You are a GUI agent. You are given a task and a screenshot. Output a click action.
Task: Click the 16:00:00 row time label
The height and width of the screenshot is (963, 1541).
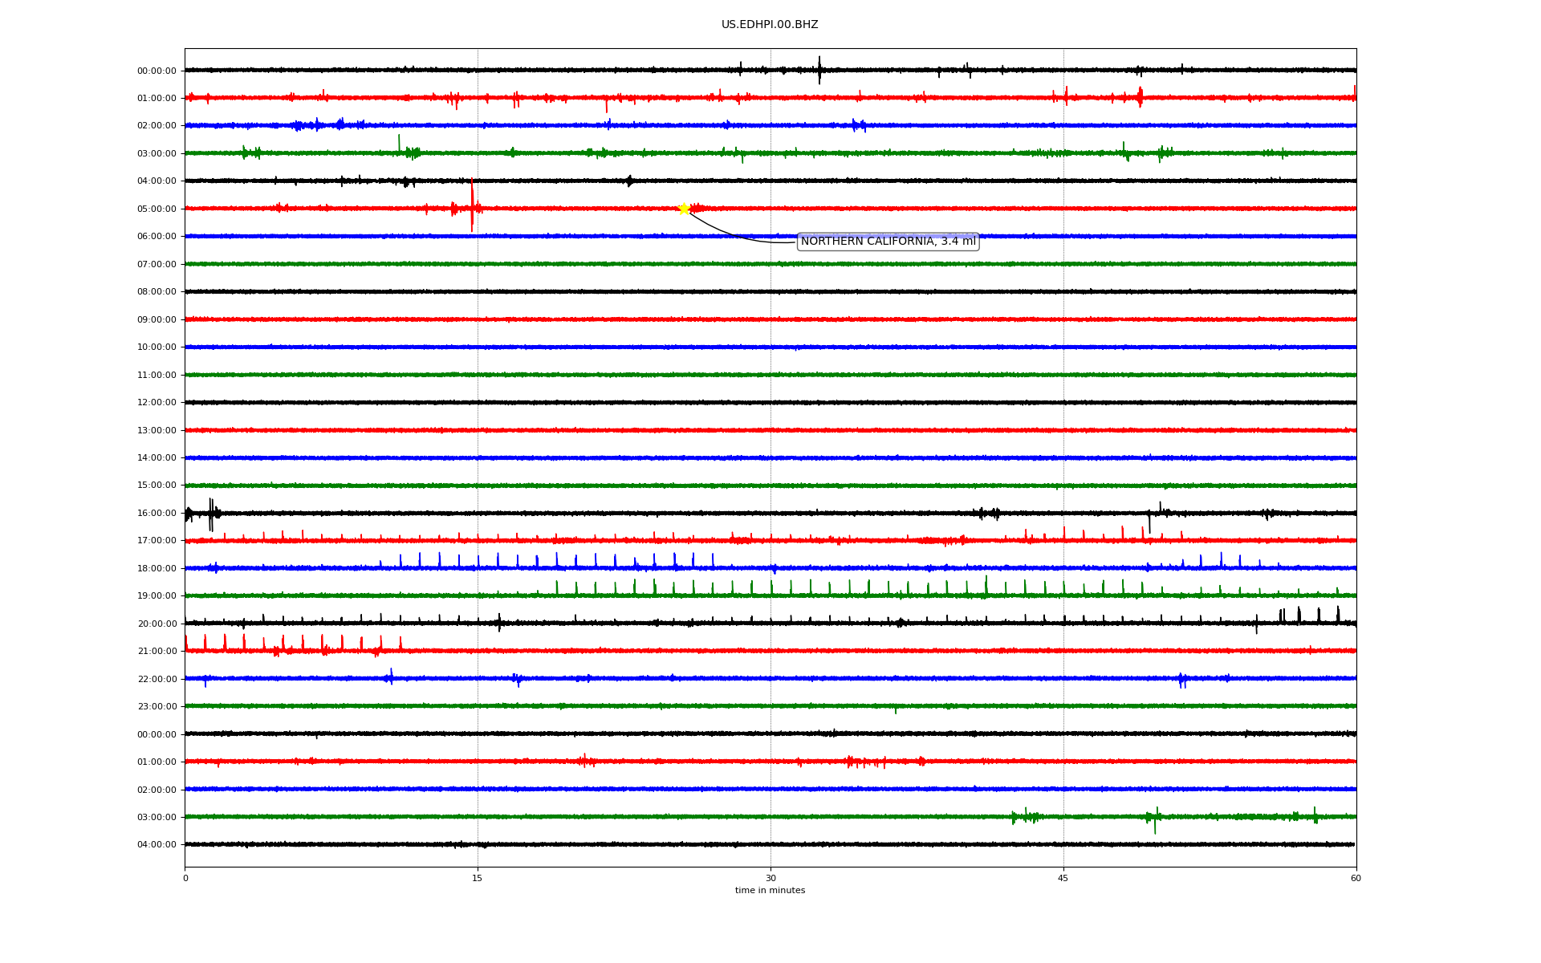click(157, 513)
